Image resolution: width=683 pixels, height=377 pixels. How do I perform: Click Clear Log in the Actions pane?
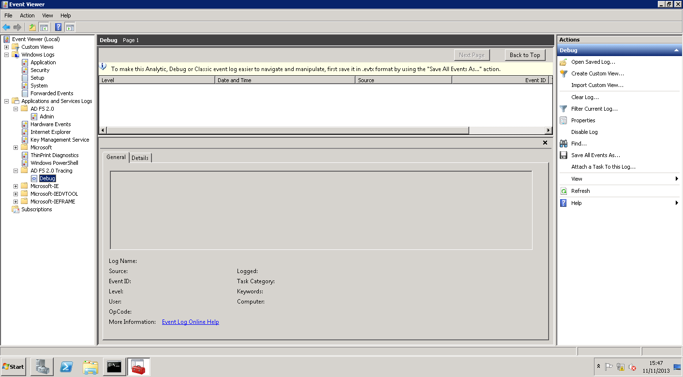point(585,97)
